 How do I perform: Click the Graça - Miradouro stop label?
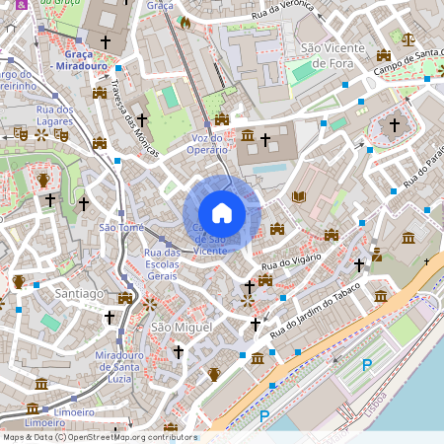point(79,60)
